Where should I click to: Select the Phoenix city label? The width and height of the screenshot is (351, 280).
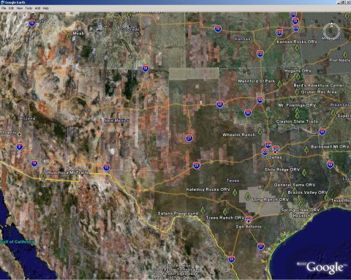click(x=8, y=132)
